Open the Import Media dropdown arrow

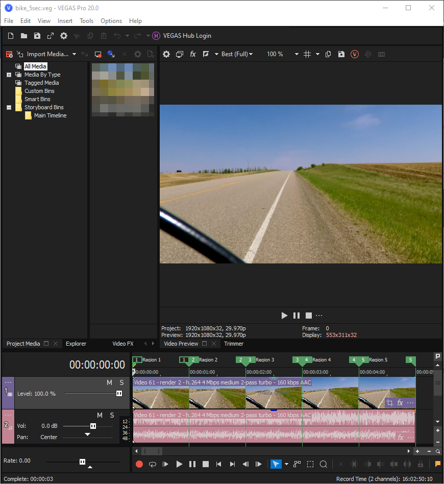(74, 54)
